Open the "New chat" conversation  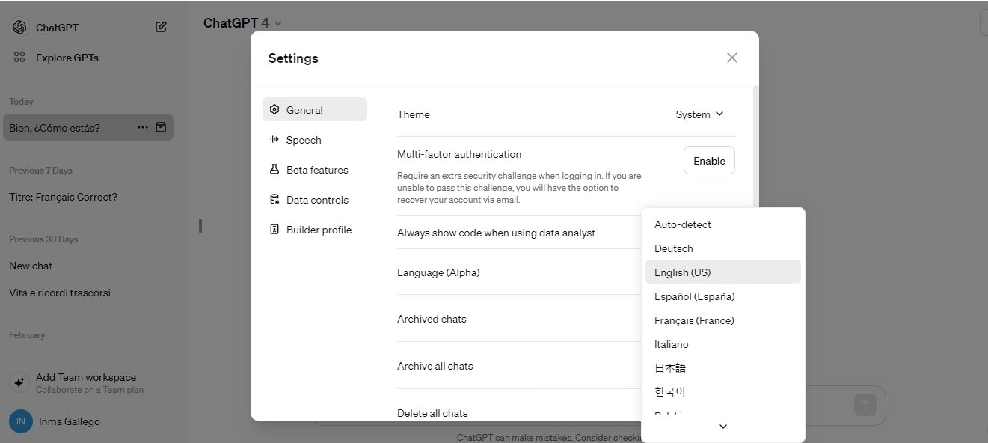click(88, 266)
